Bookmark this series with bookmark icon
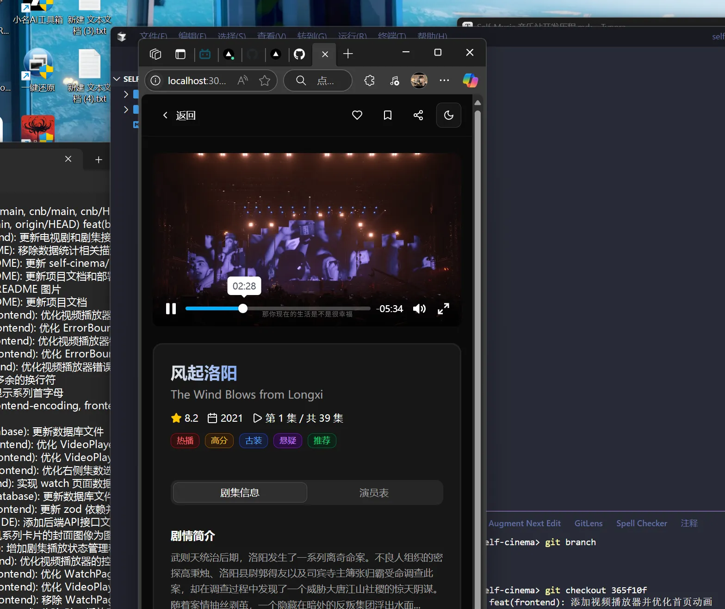 (388, 115)
